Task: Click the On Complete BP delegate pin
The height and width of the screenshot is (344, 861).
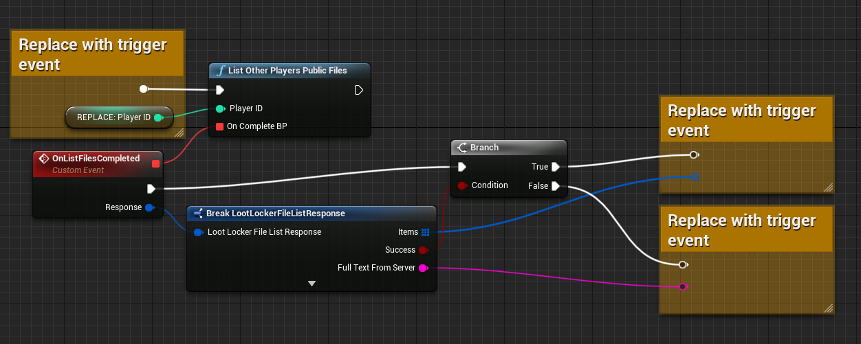Action: (219, 126)
